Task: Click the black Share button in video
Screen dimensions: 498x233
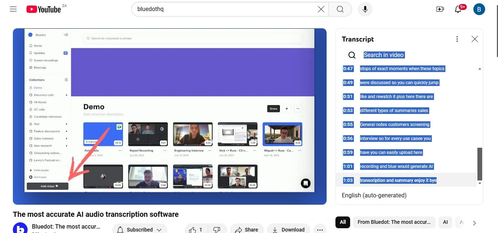Action: [273, 109]
